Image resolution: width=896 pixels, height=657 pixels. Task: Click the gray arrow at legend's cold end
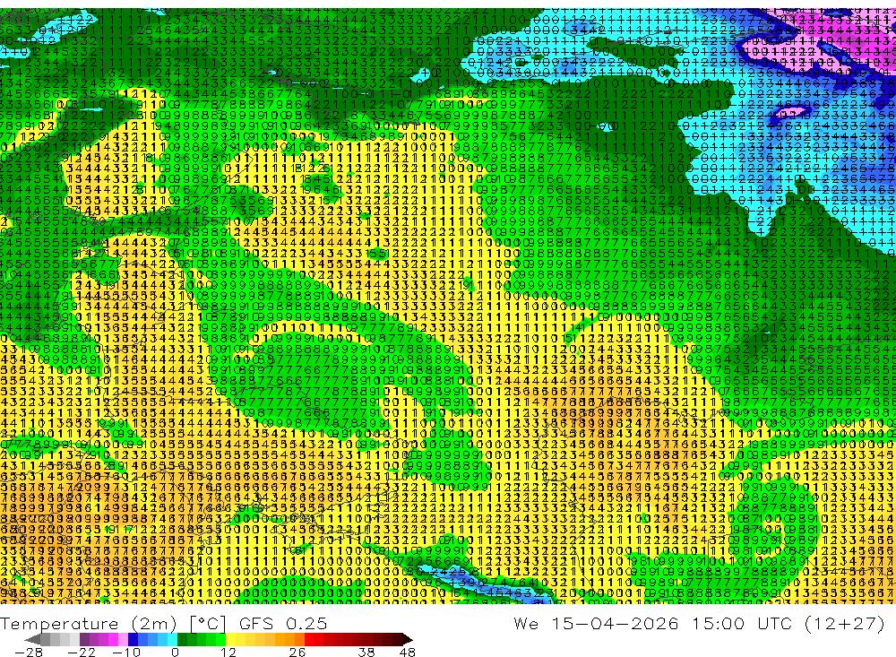[32, 639]
